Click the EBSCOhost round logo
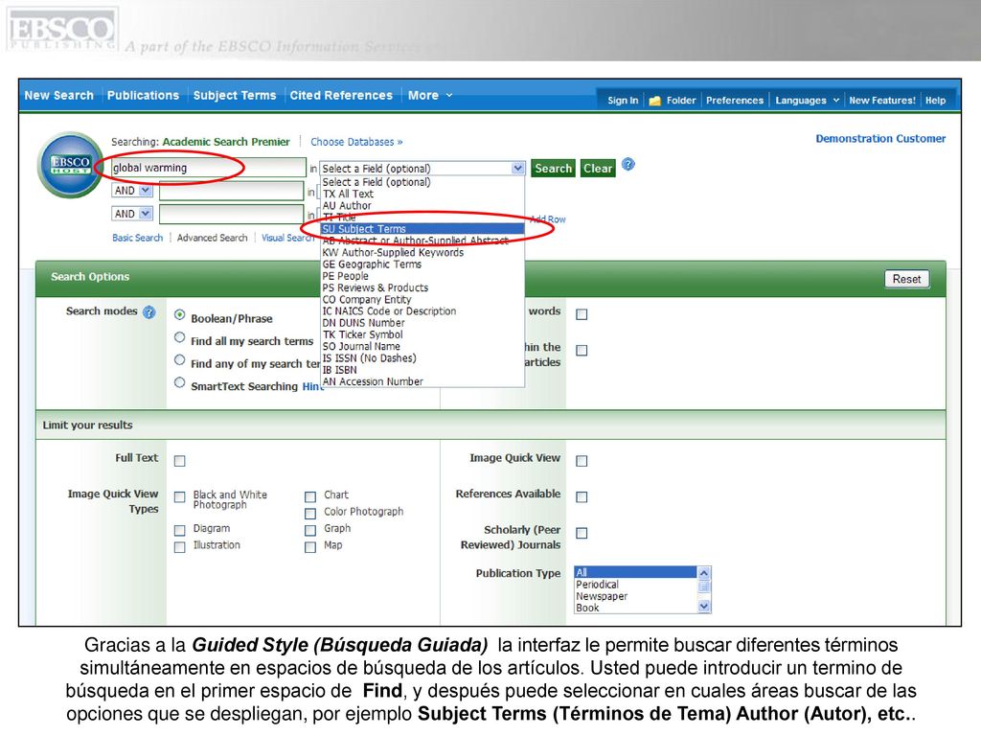This screenshot has width=981, height=736. click(x=70, y=165)
